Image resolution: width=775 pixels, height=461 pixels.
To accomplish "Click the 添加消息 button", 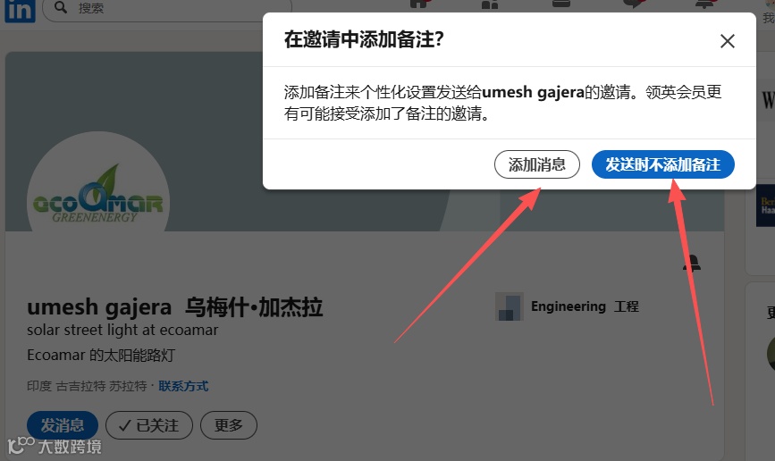I will click(x=536, y=164).
